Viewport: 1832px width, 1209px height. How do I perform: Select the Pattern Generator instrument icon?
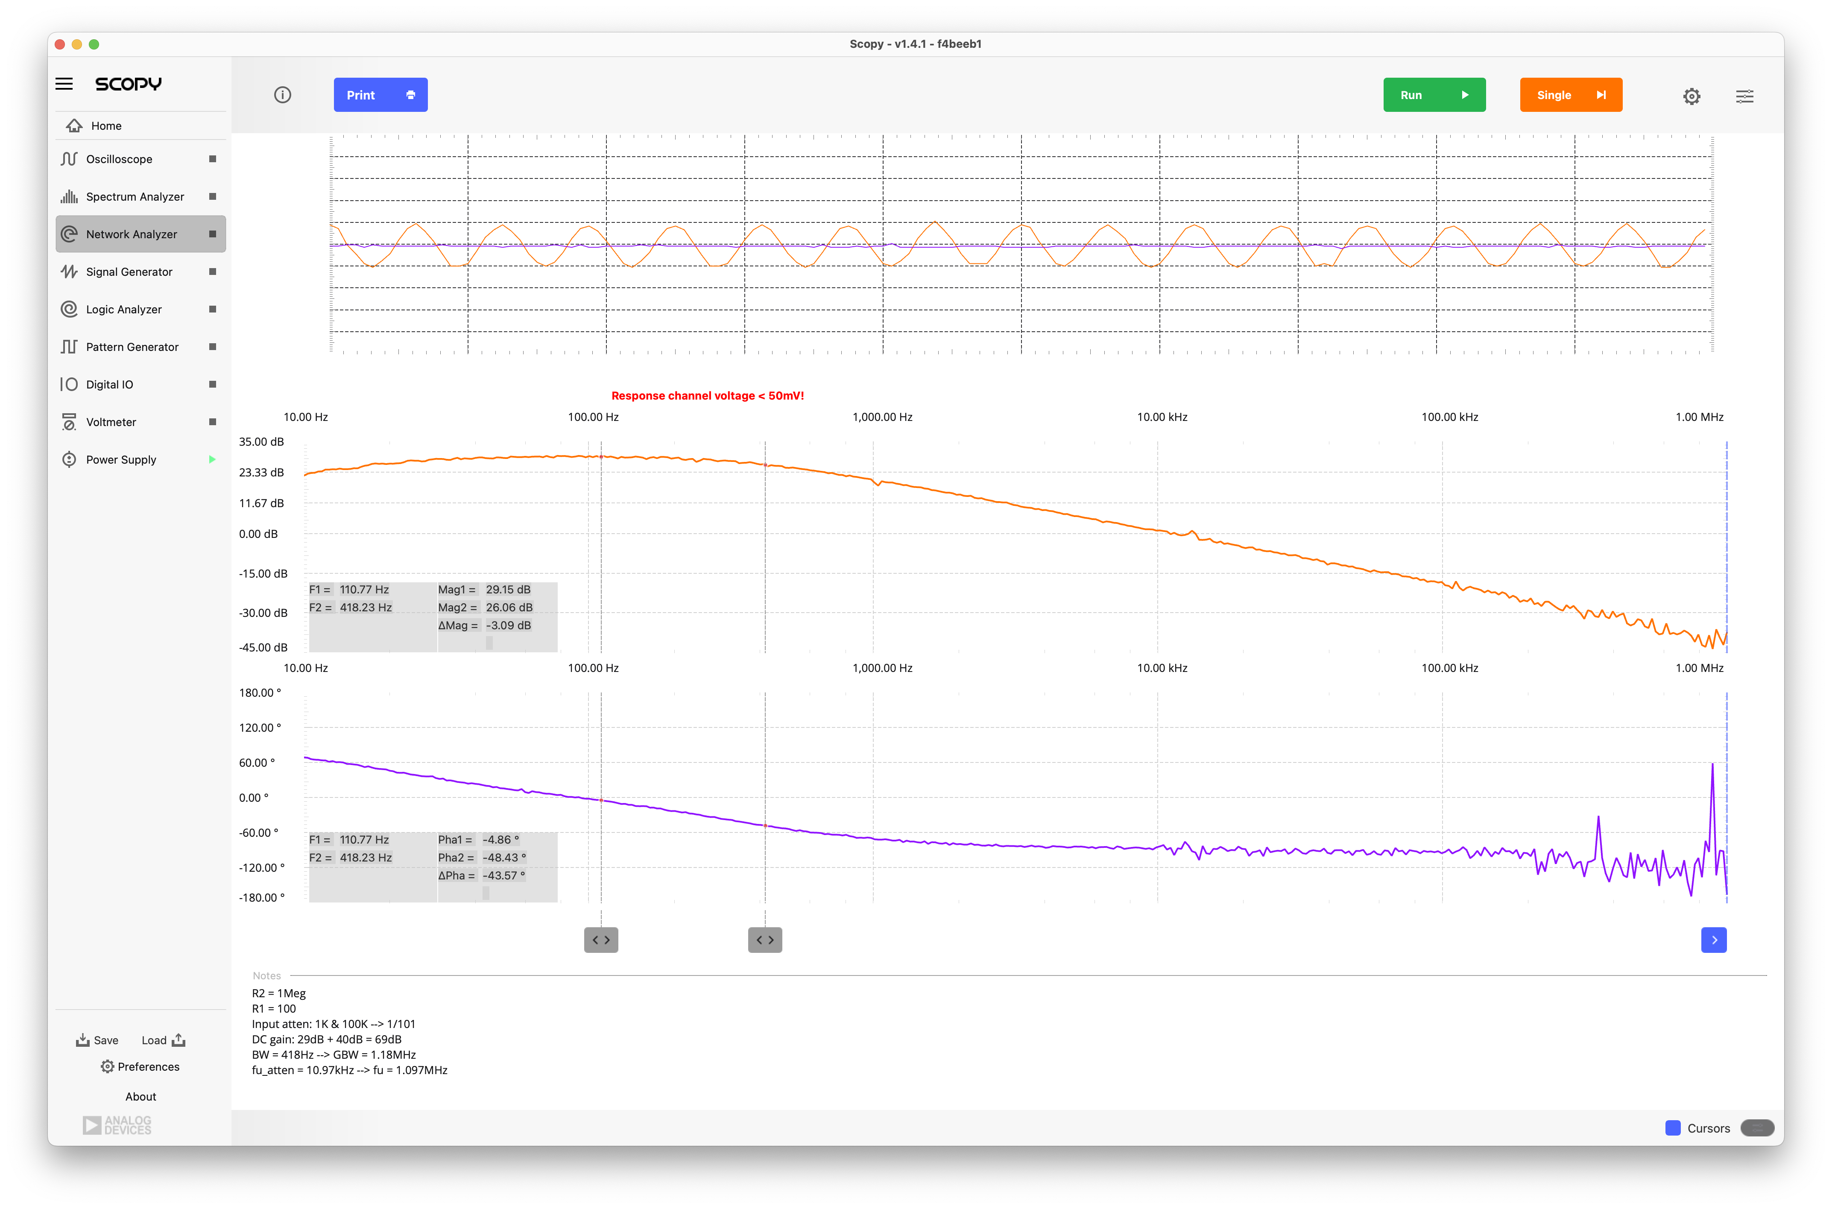point(69,347)
